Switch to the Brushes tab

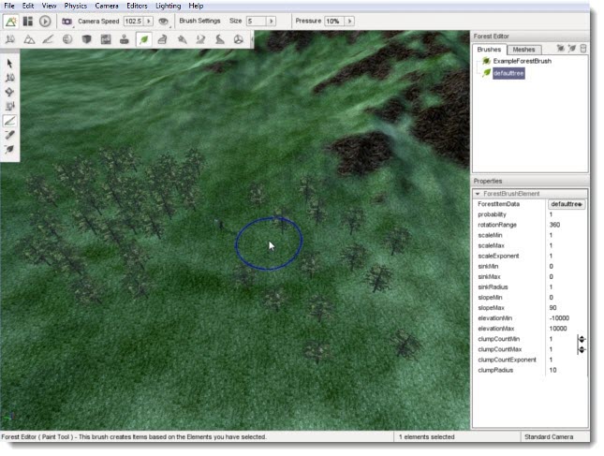pos(489,50)
